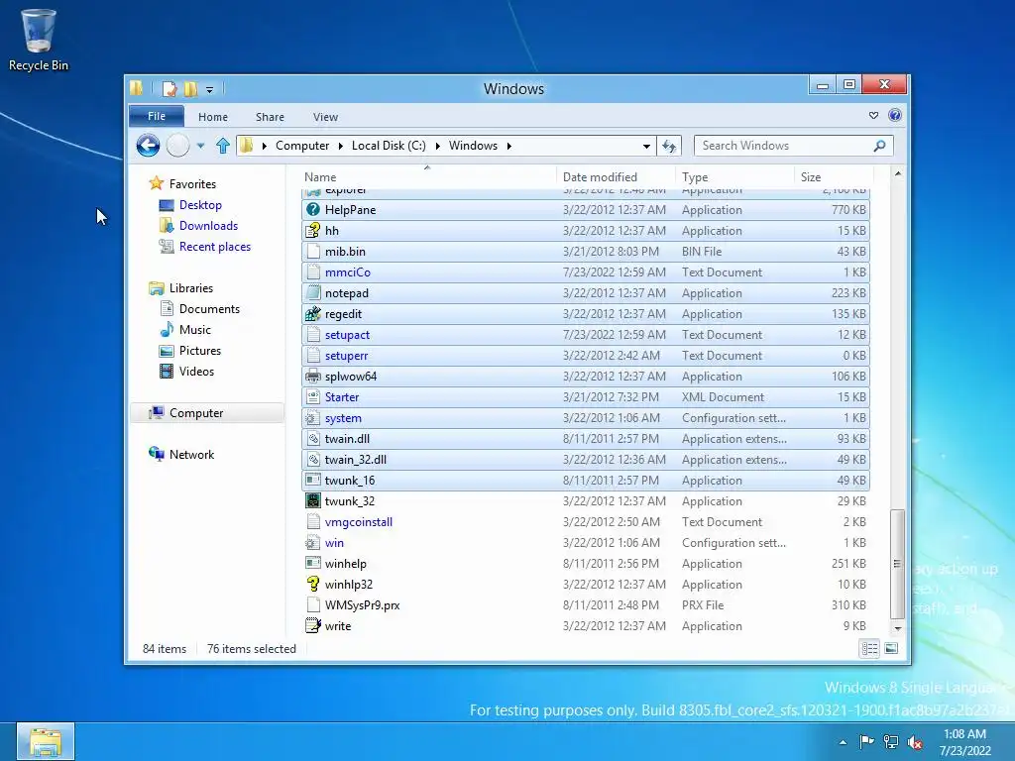Click the search magnifier icon
The image size is (1015, 761).
(x=879, y=146)
